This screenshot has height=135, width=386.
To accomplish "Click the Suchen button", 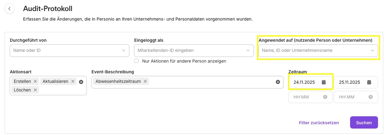I will tap(364, 122).
